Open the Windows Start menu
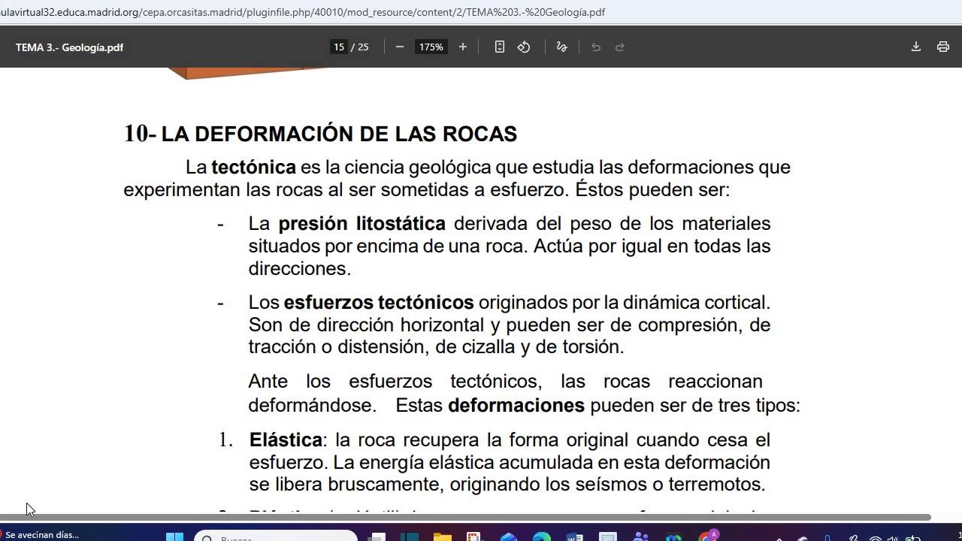962x541 pixels. click(174, 536)
